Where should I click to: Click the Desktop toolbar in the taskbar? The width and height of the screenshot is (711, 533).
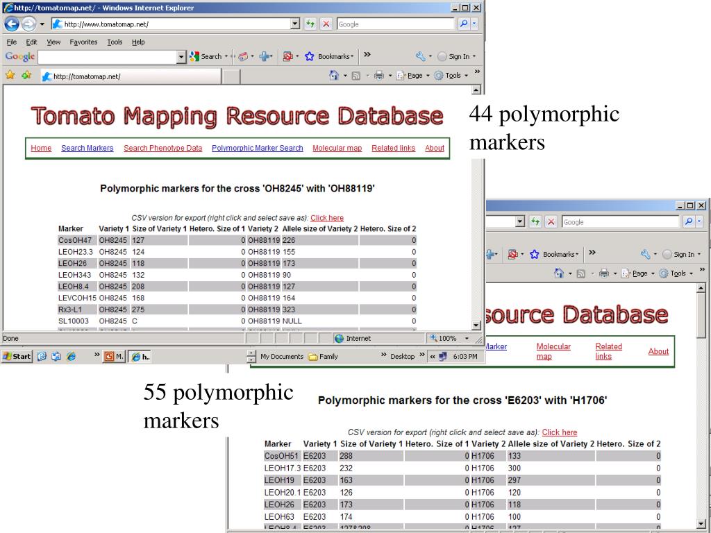(403, 356)
